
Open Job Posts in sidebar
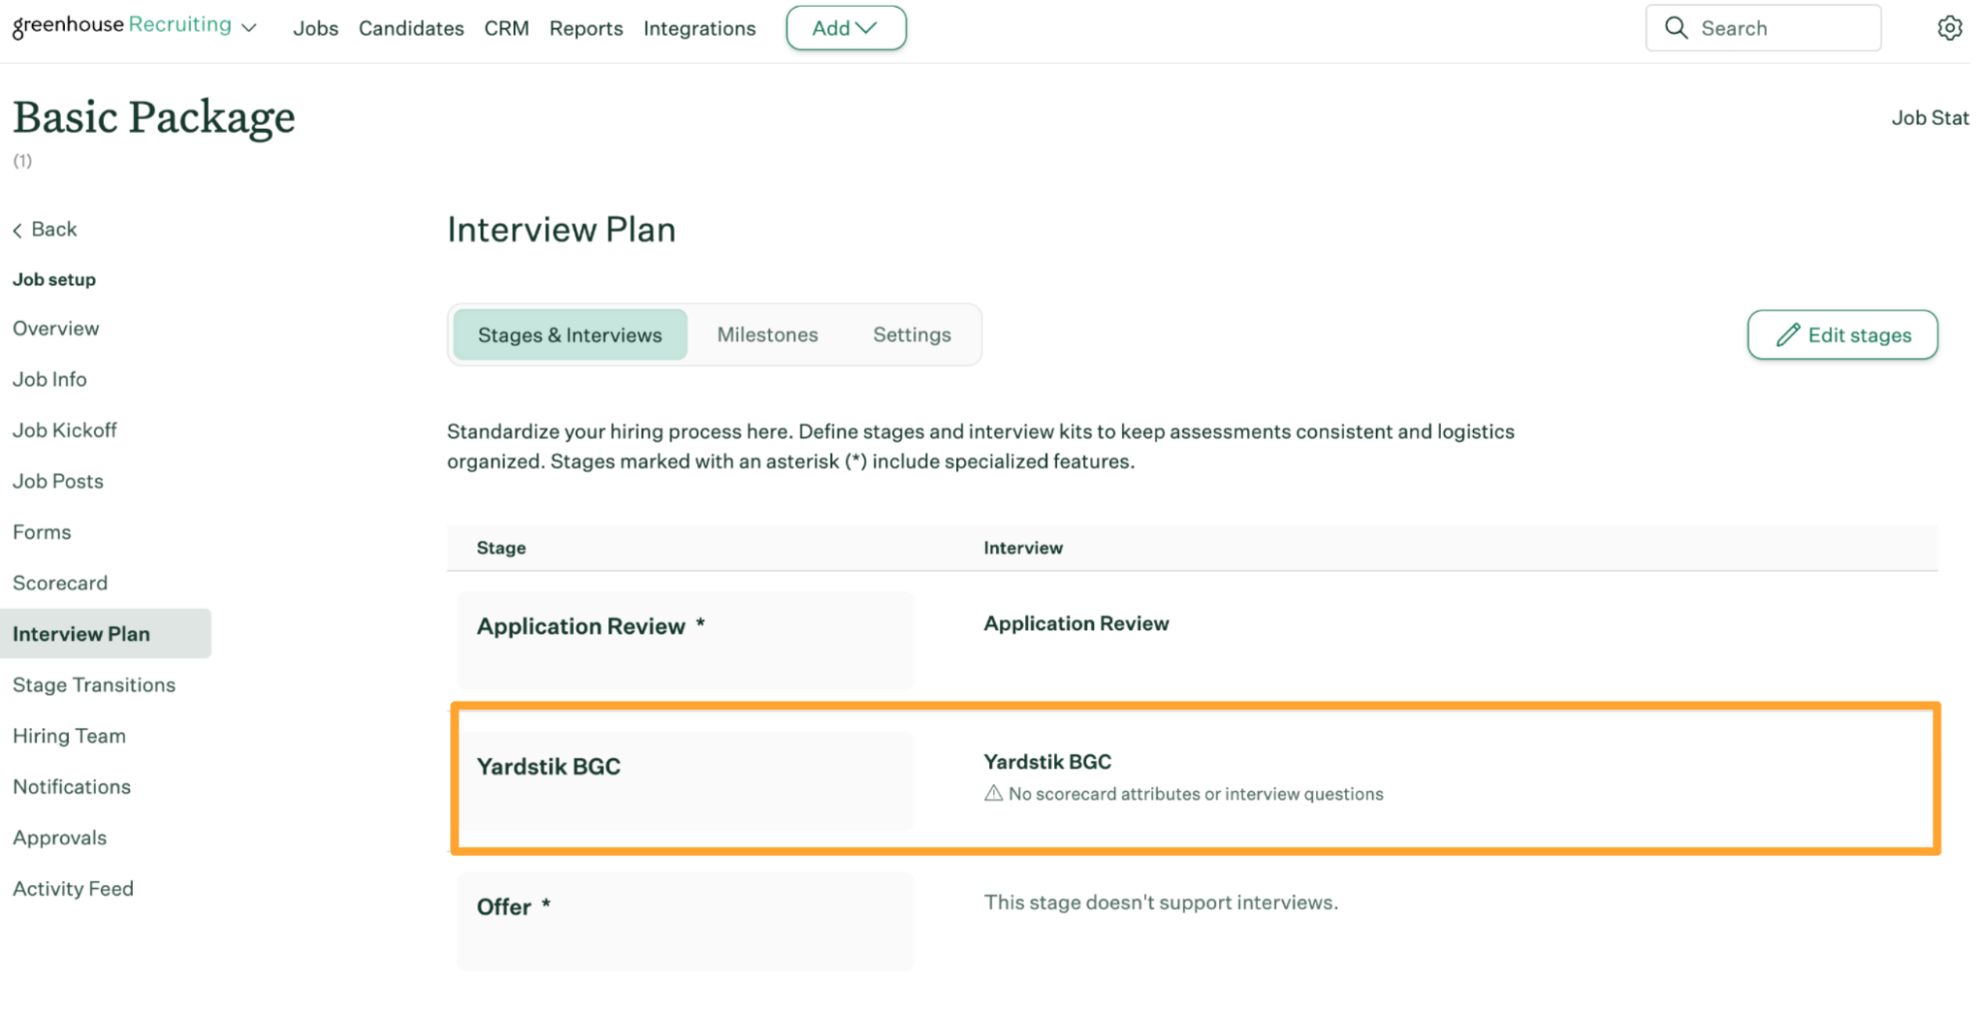[x=58, y=481]
